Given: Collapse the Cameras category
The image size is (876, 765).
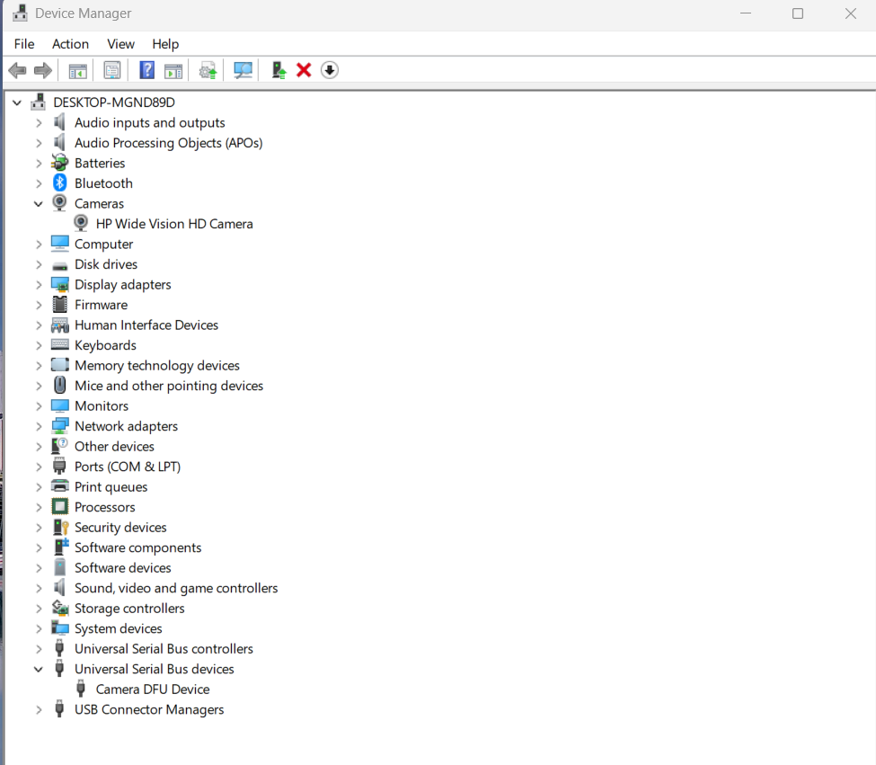Looking at the screenshot, I should (x=39, y=204).
